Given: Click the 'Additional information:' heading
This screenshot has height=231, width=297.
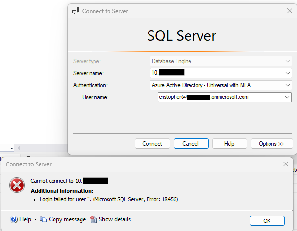Looking at the screenshot, I should (x=62, y=191).
